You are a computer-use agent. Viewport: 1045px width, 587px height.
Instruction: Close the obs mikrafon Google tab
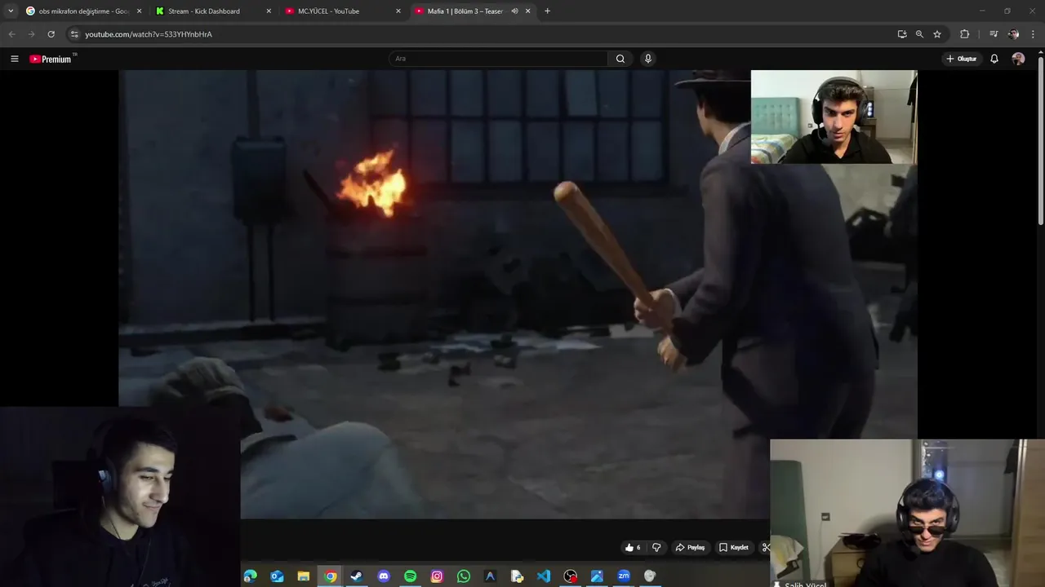[139, 11]
